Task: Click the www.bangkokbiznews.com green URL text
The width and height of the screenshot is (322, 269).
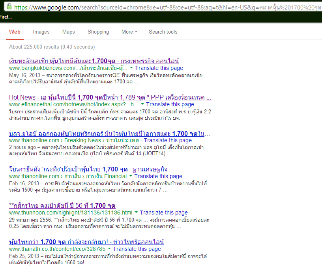Action: (68, 68)
